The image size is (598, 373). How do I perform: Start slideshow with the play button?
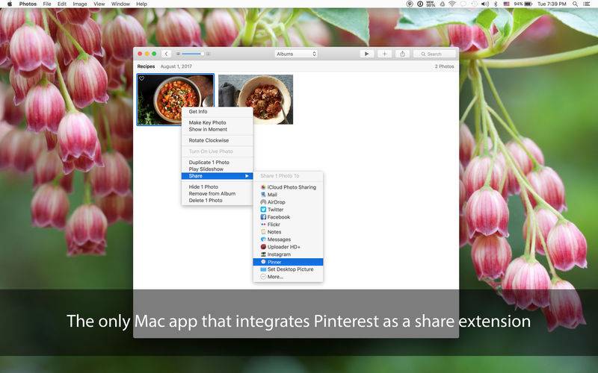point(366,54)
